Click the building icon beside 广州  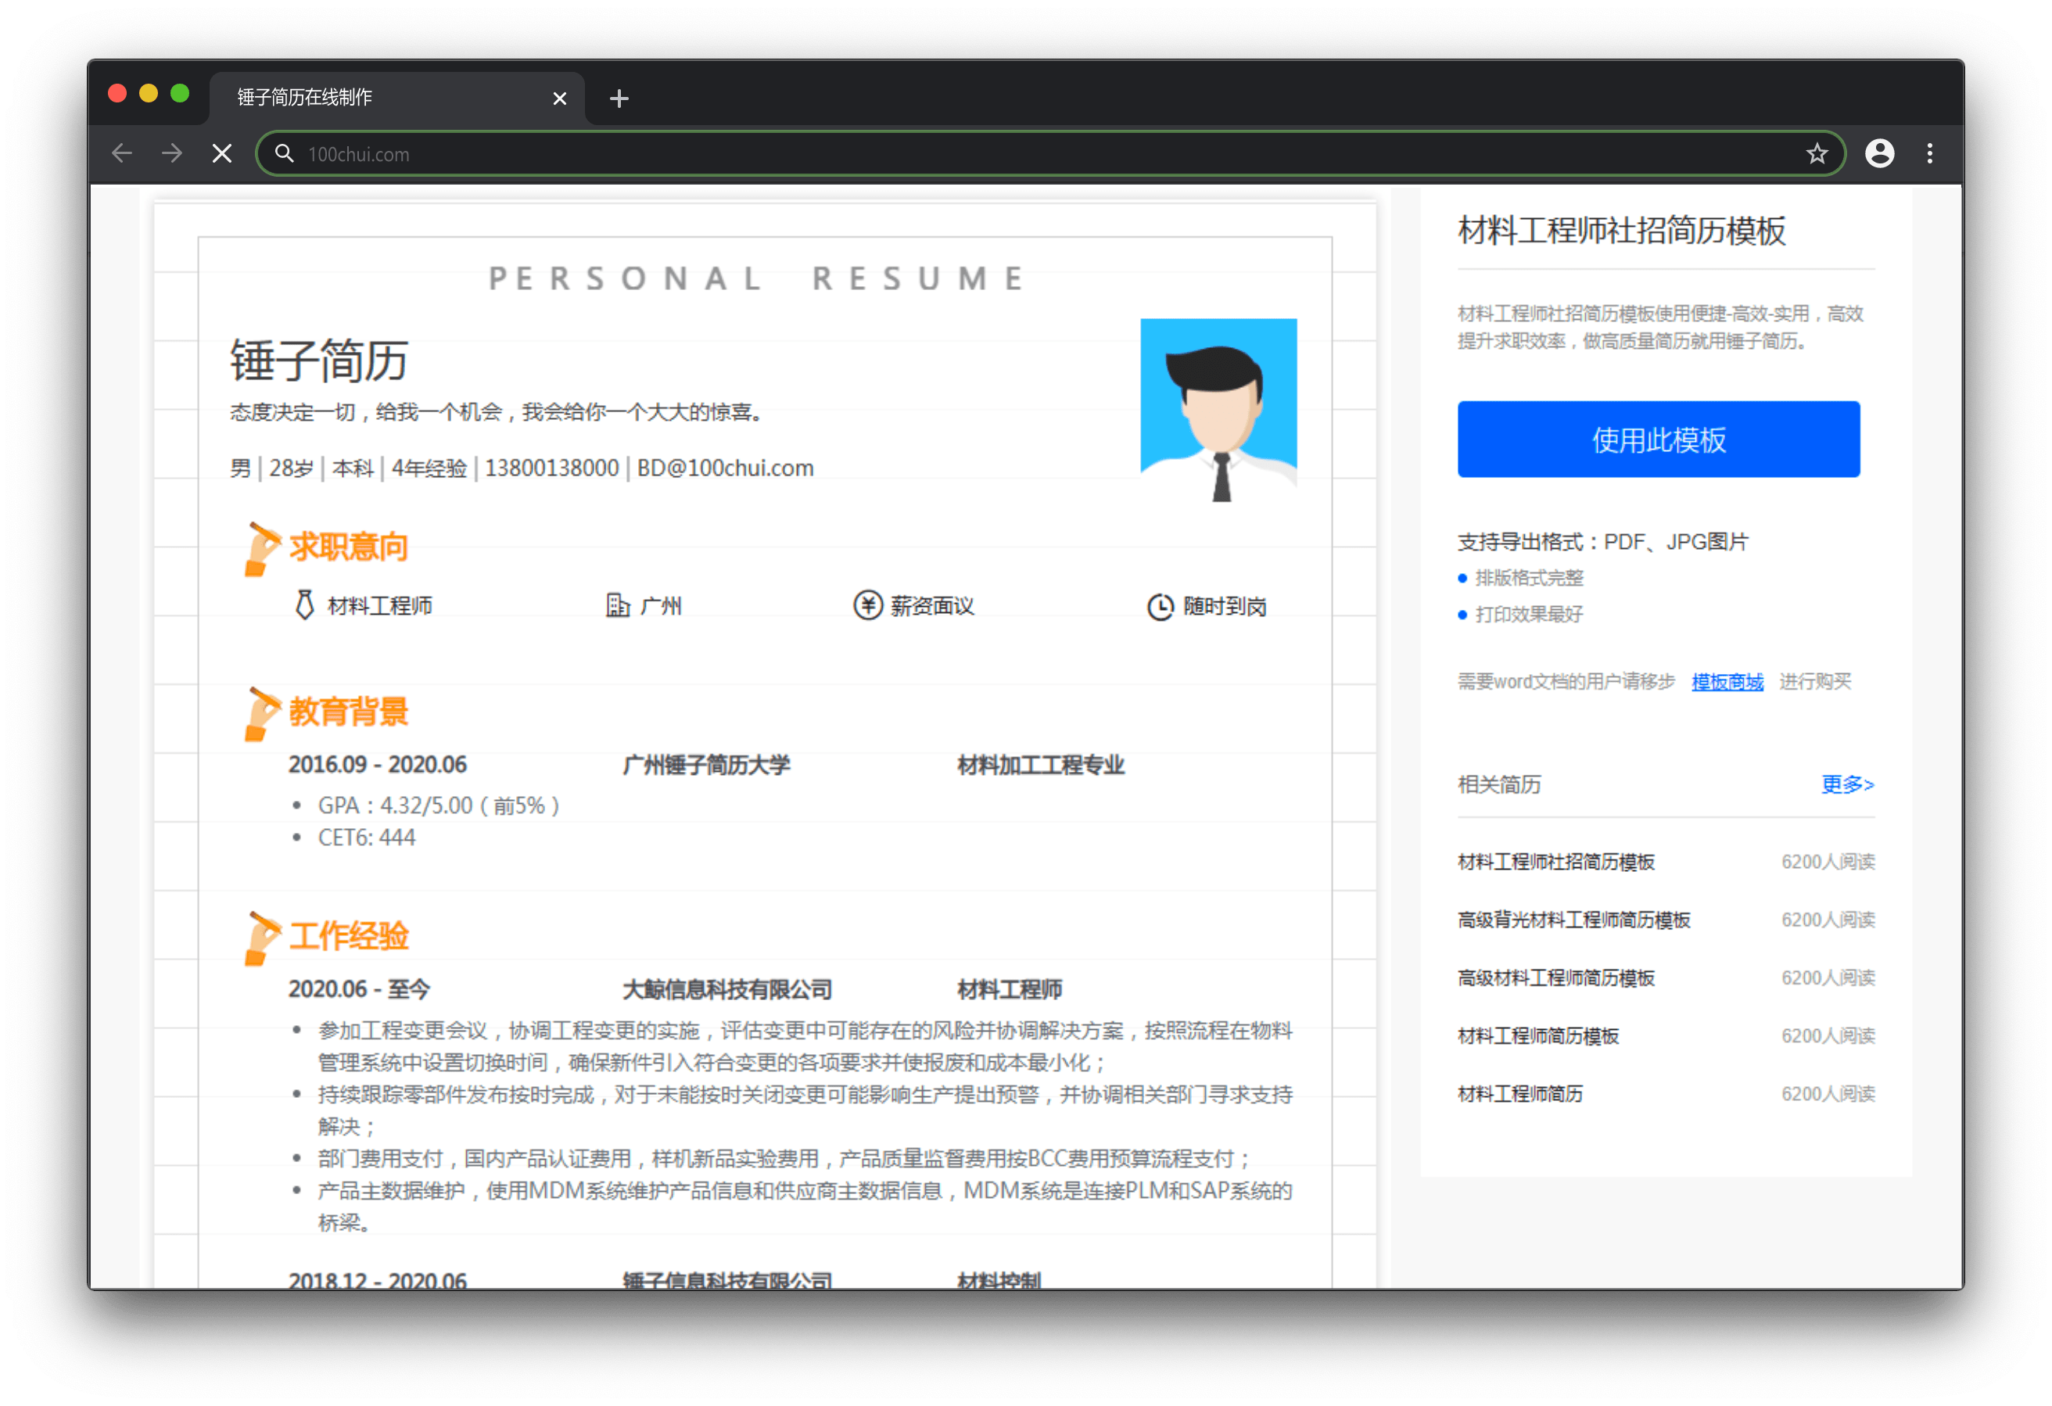(x=617, y=605)
